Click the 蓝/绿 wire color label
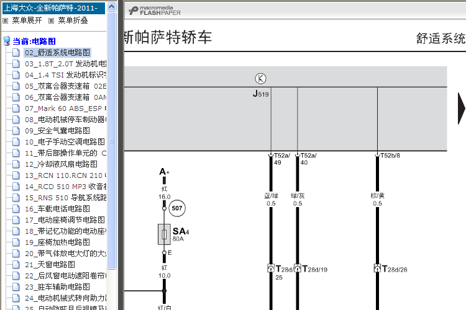 (x=271, y=196)
